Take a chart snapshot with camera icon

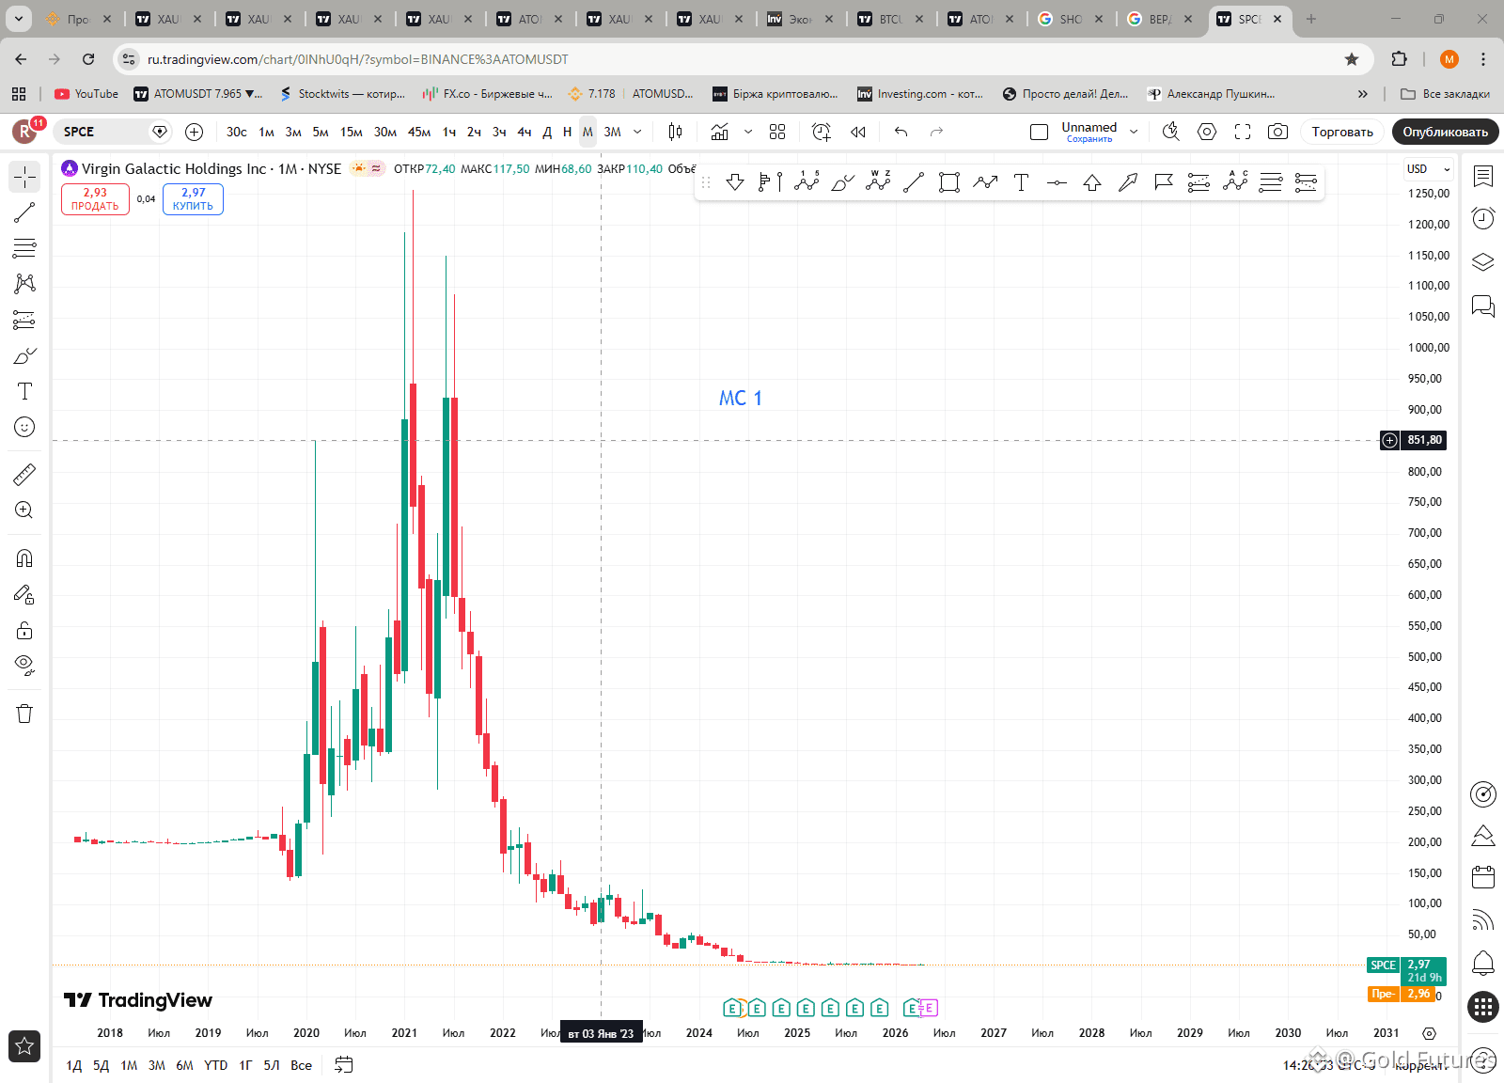1277,133
